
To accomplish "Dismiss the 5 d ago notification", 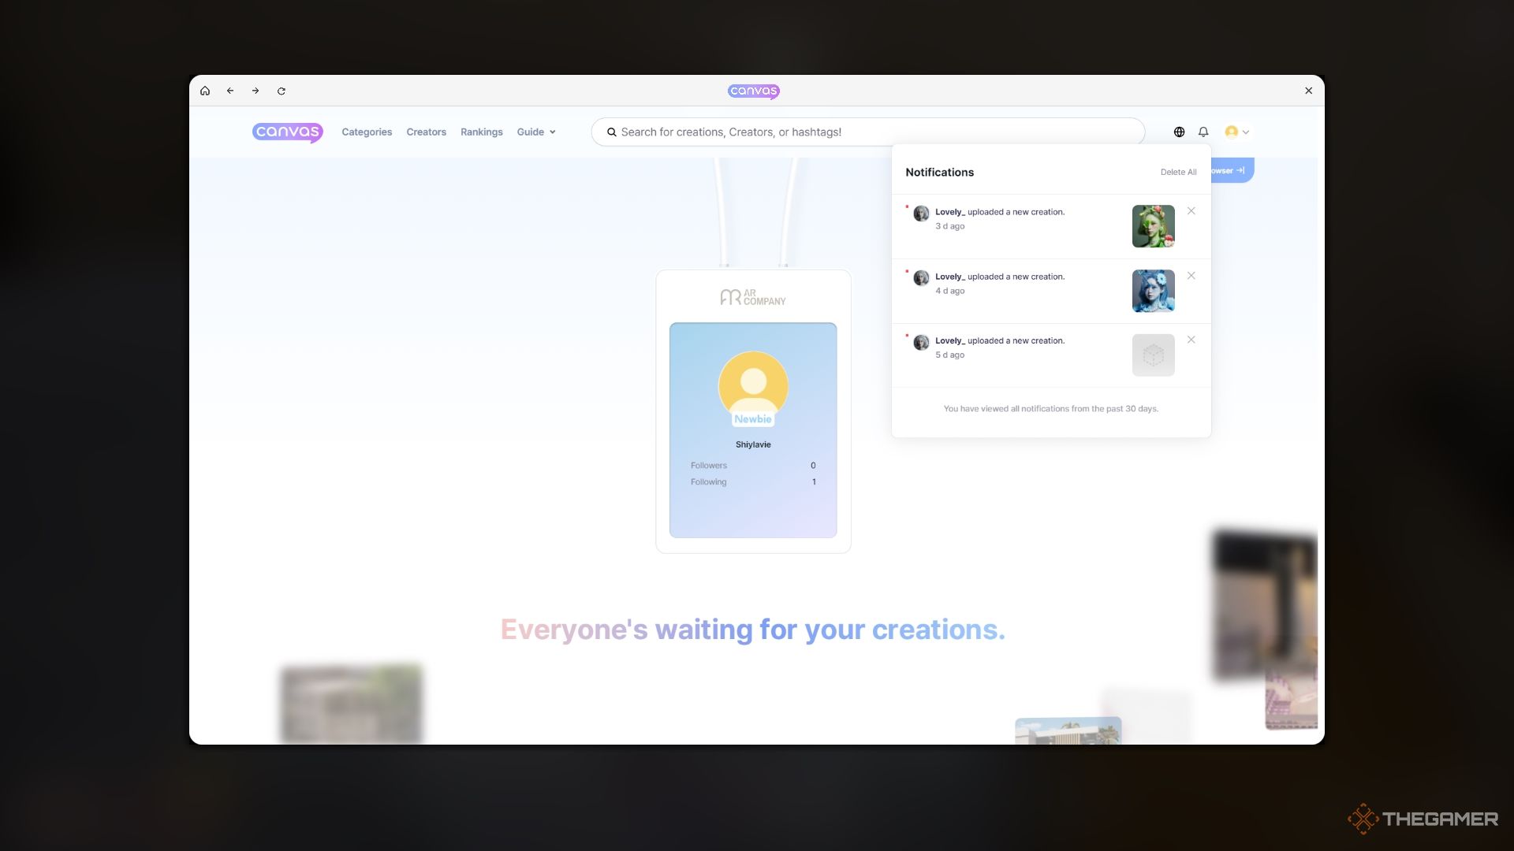I will pyautogui.click(x=1191, y=340).
